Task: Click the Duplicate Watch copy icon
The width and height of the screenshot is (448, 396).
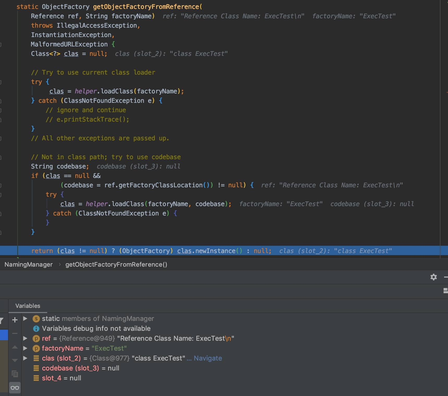Action: pos(15,374)
